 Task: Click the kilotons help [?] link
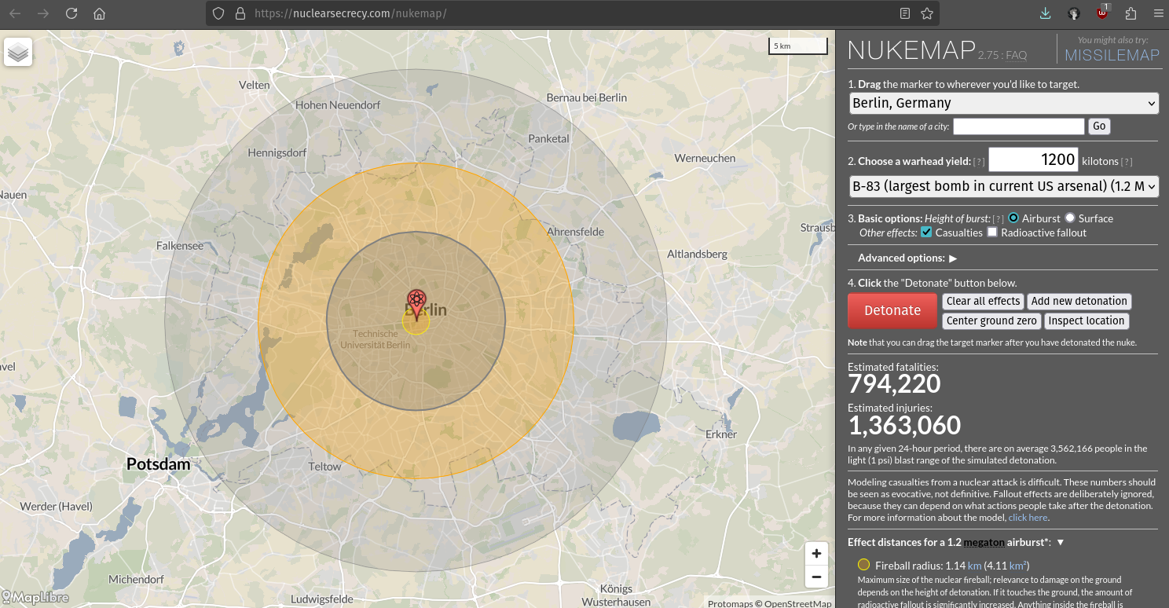click(1127, 162)
